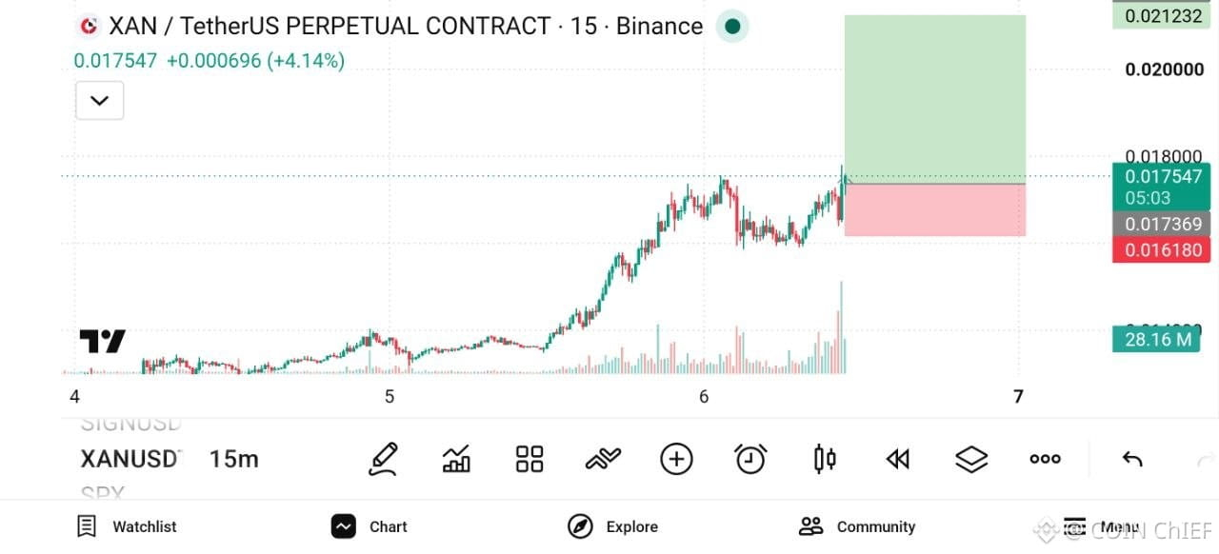Viewport: 1219px width, 554px height.
Task: Select the green take-profit zone of the position
Action: click(x=935, y=99)
